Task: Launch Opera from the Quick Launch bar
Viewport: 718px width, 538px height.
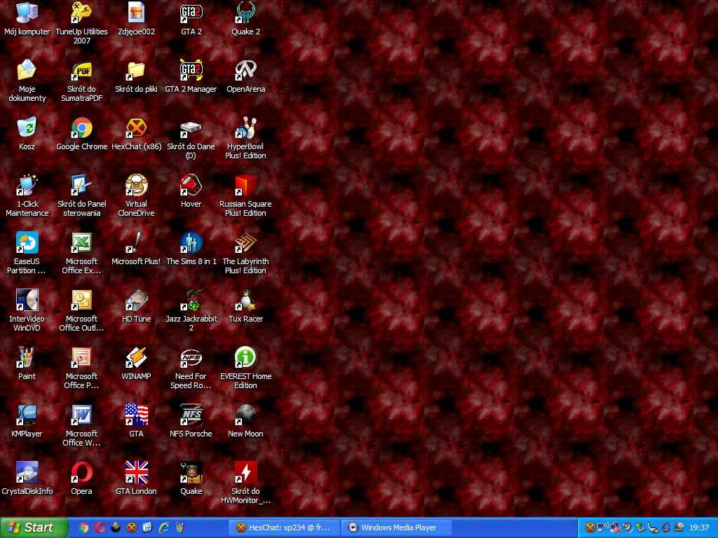Action: click(x=100, y=527)
